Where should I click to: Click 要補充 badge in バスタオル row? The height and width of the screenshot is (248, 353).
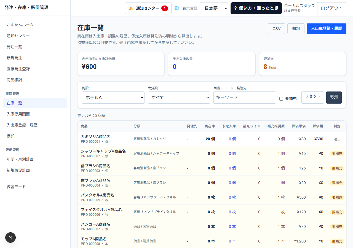tap(337, 198)
